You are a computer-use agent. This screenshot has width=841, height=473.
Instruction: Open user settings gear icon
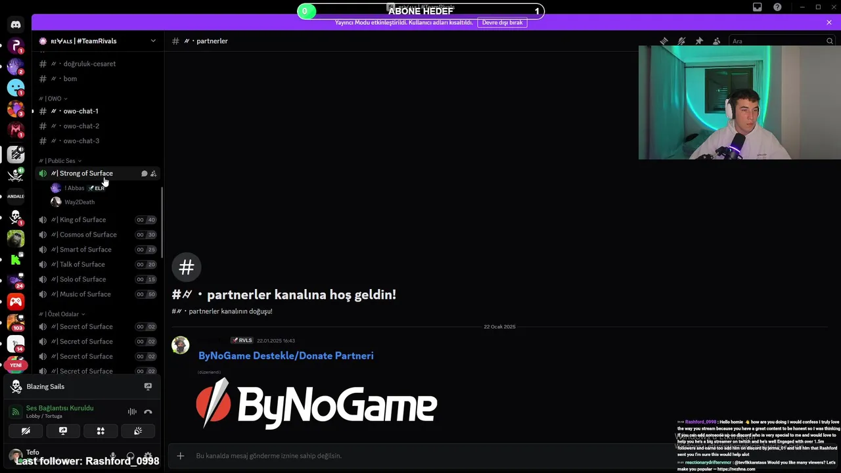pyautogui.click(x=148, y=456)
